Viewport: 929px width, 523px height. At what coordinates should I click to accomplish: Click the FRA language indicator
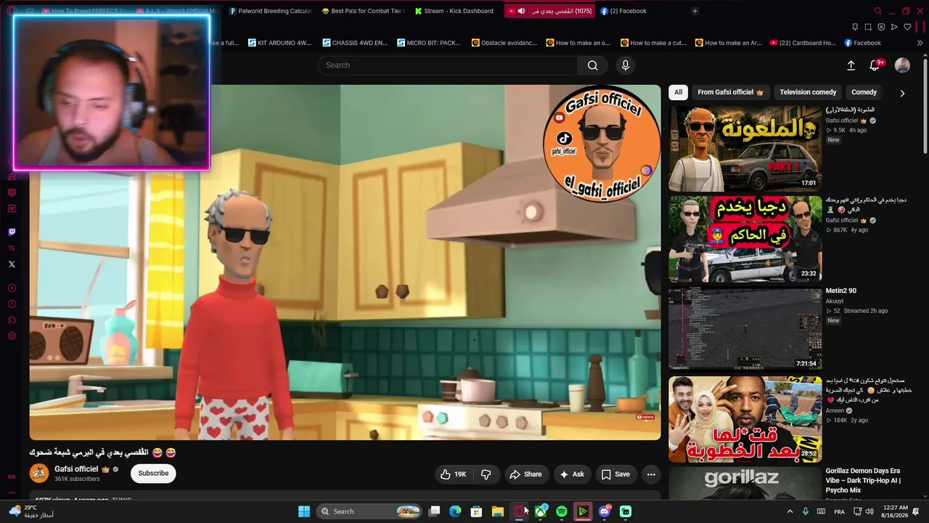click(839, 511)
